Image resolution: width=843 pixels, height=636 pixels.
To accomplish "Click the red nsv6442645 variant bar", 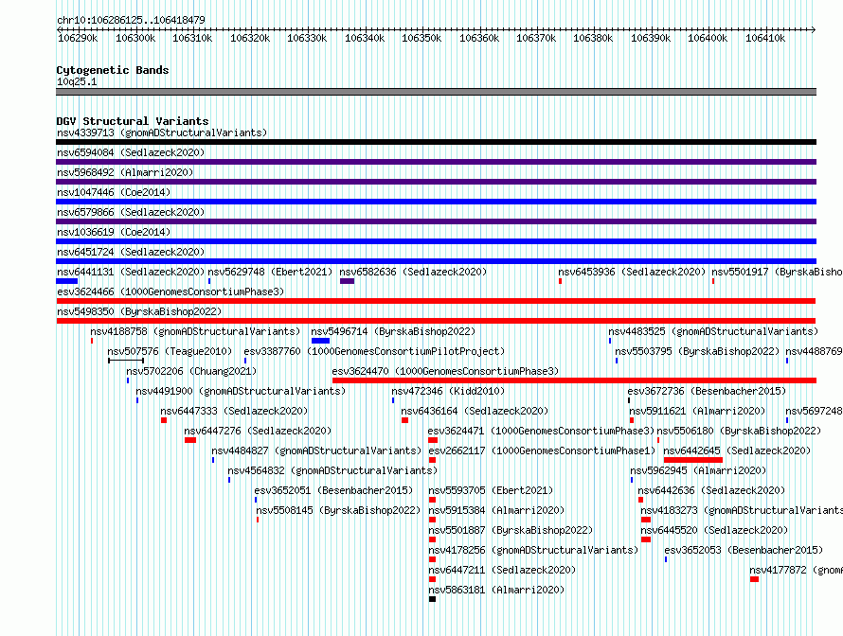I will 693,460.
